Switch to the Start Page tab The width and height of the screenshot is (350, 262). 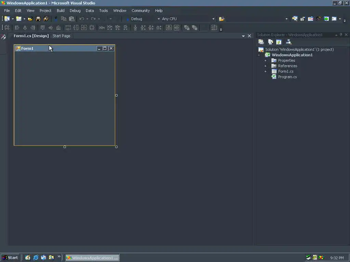[62, 36]
